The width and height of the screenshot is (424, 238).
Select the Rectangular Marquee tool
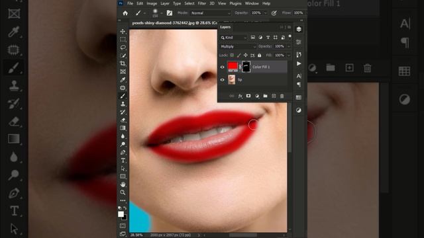123,40
